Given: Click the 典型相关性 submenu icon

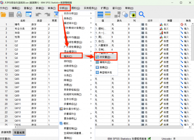Looking at the screenshot, I should click(97, 72).
